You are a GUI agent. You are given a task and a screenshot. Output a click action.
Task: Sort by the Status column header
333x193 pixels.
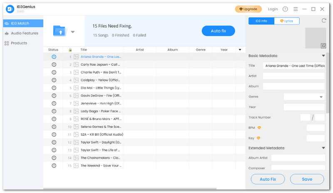click(x=53, y=50)
